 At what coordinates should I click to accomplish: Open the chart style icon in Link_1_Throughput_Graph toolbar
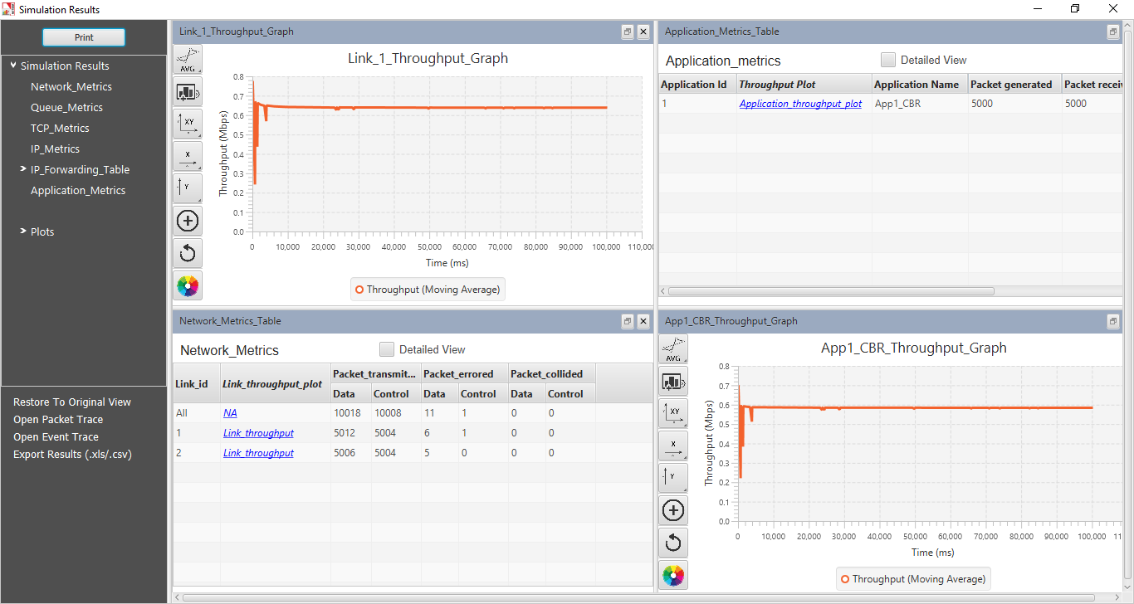pyautogui.click(x=188, y=91)
